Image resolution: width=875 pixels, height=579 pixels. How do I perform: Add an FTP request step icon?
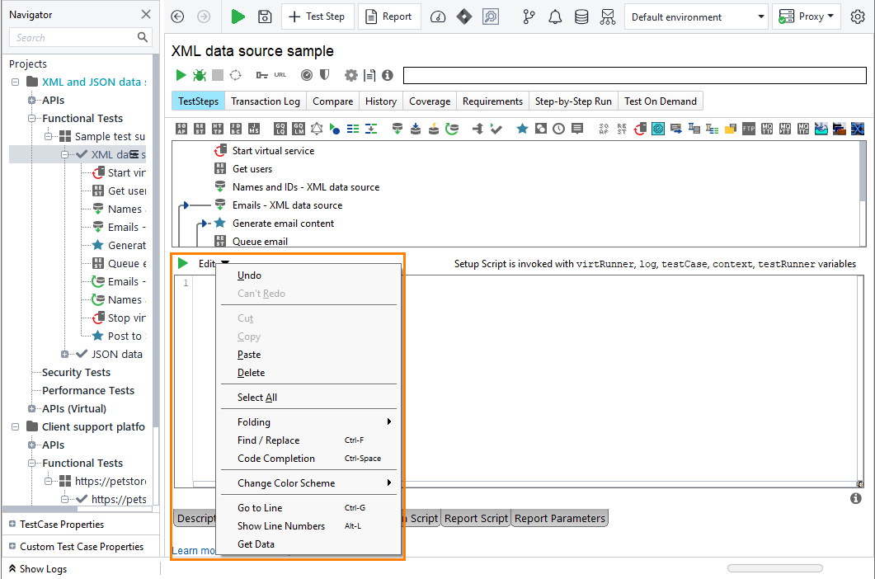click(748, 129)
